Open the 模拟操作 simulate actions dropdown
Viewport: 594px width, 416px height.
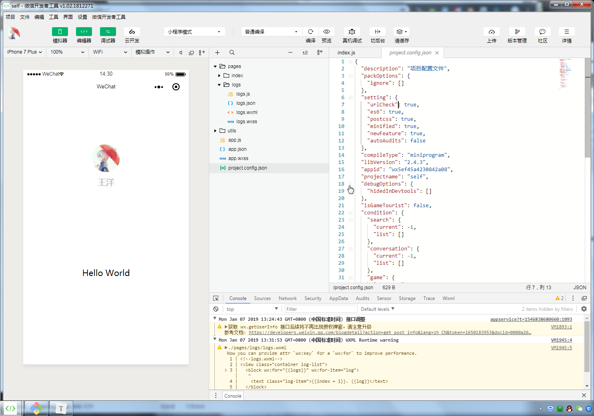pyautogui.click(x=152, y=52)
